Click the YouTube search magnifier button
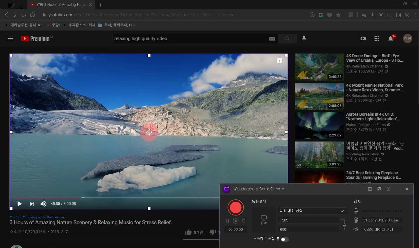 click(x=288, y=38)
